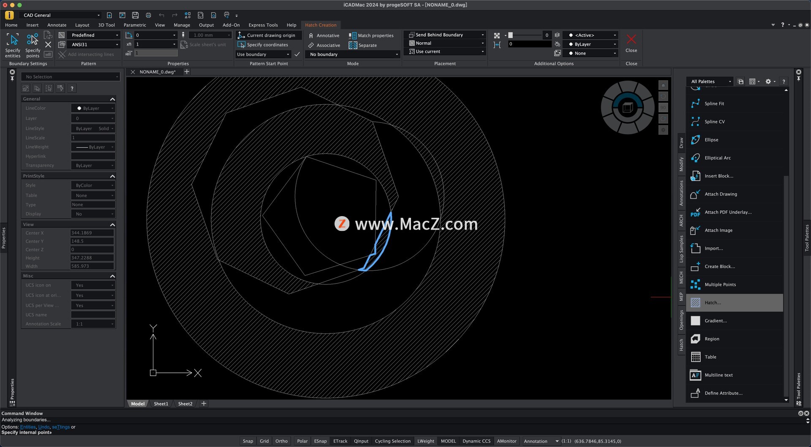
Task: Switch to Sheet1 layout tab
Action: click(161, 404)
